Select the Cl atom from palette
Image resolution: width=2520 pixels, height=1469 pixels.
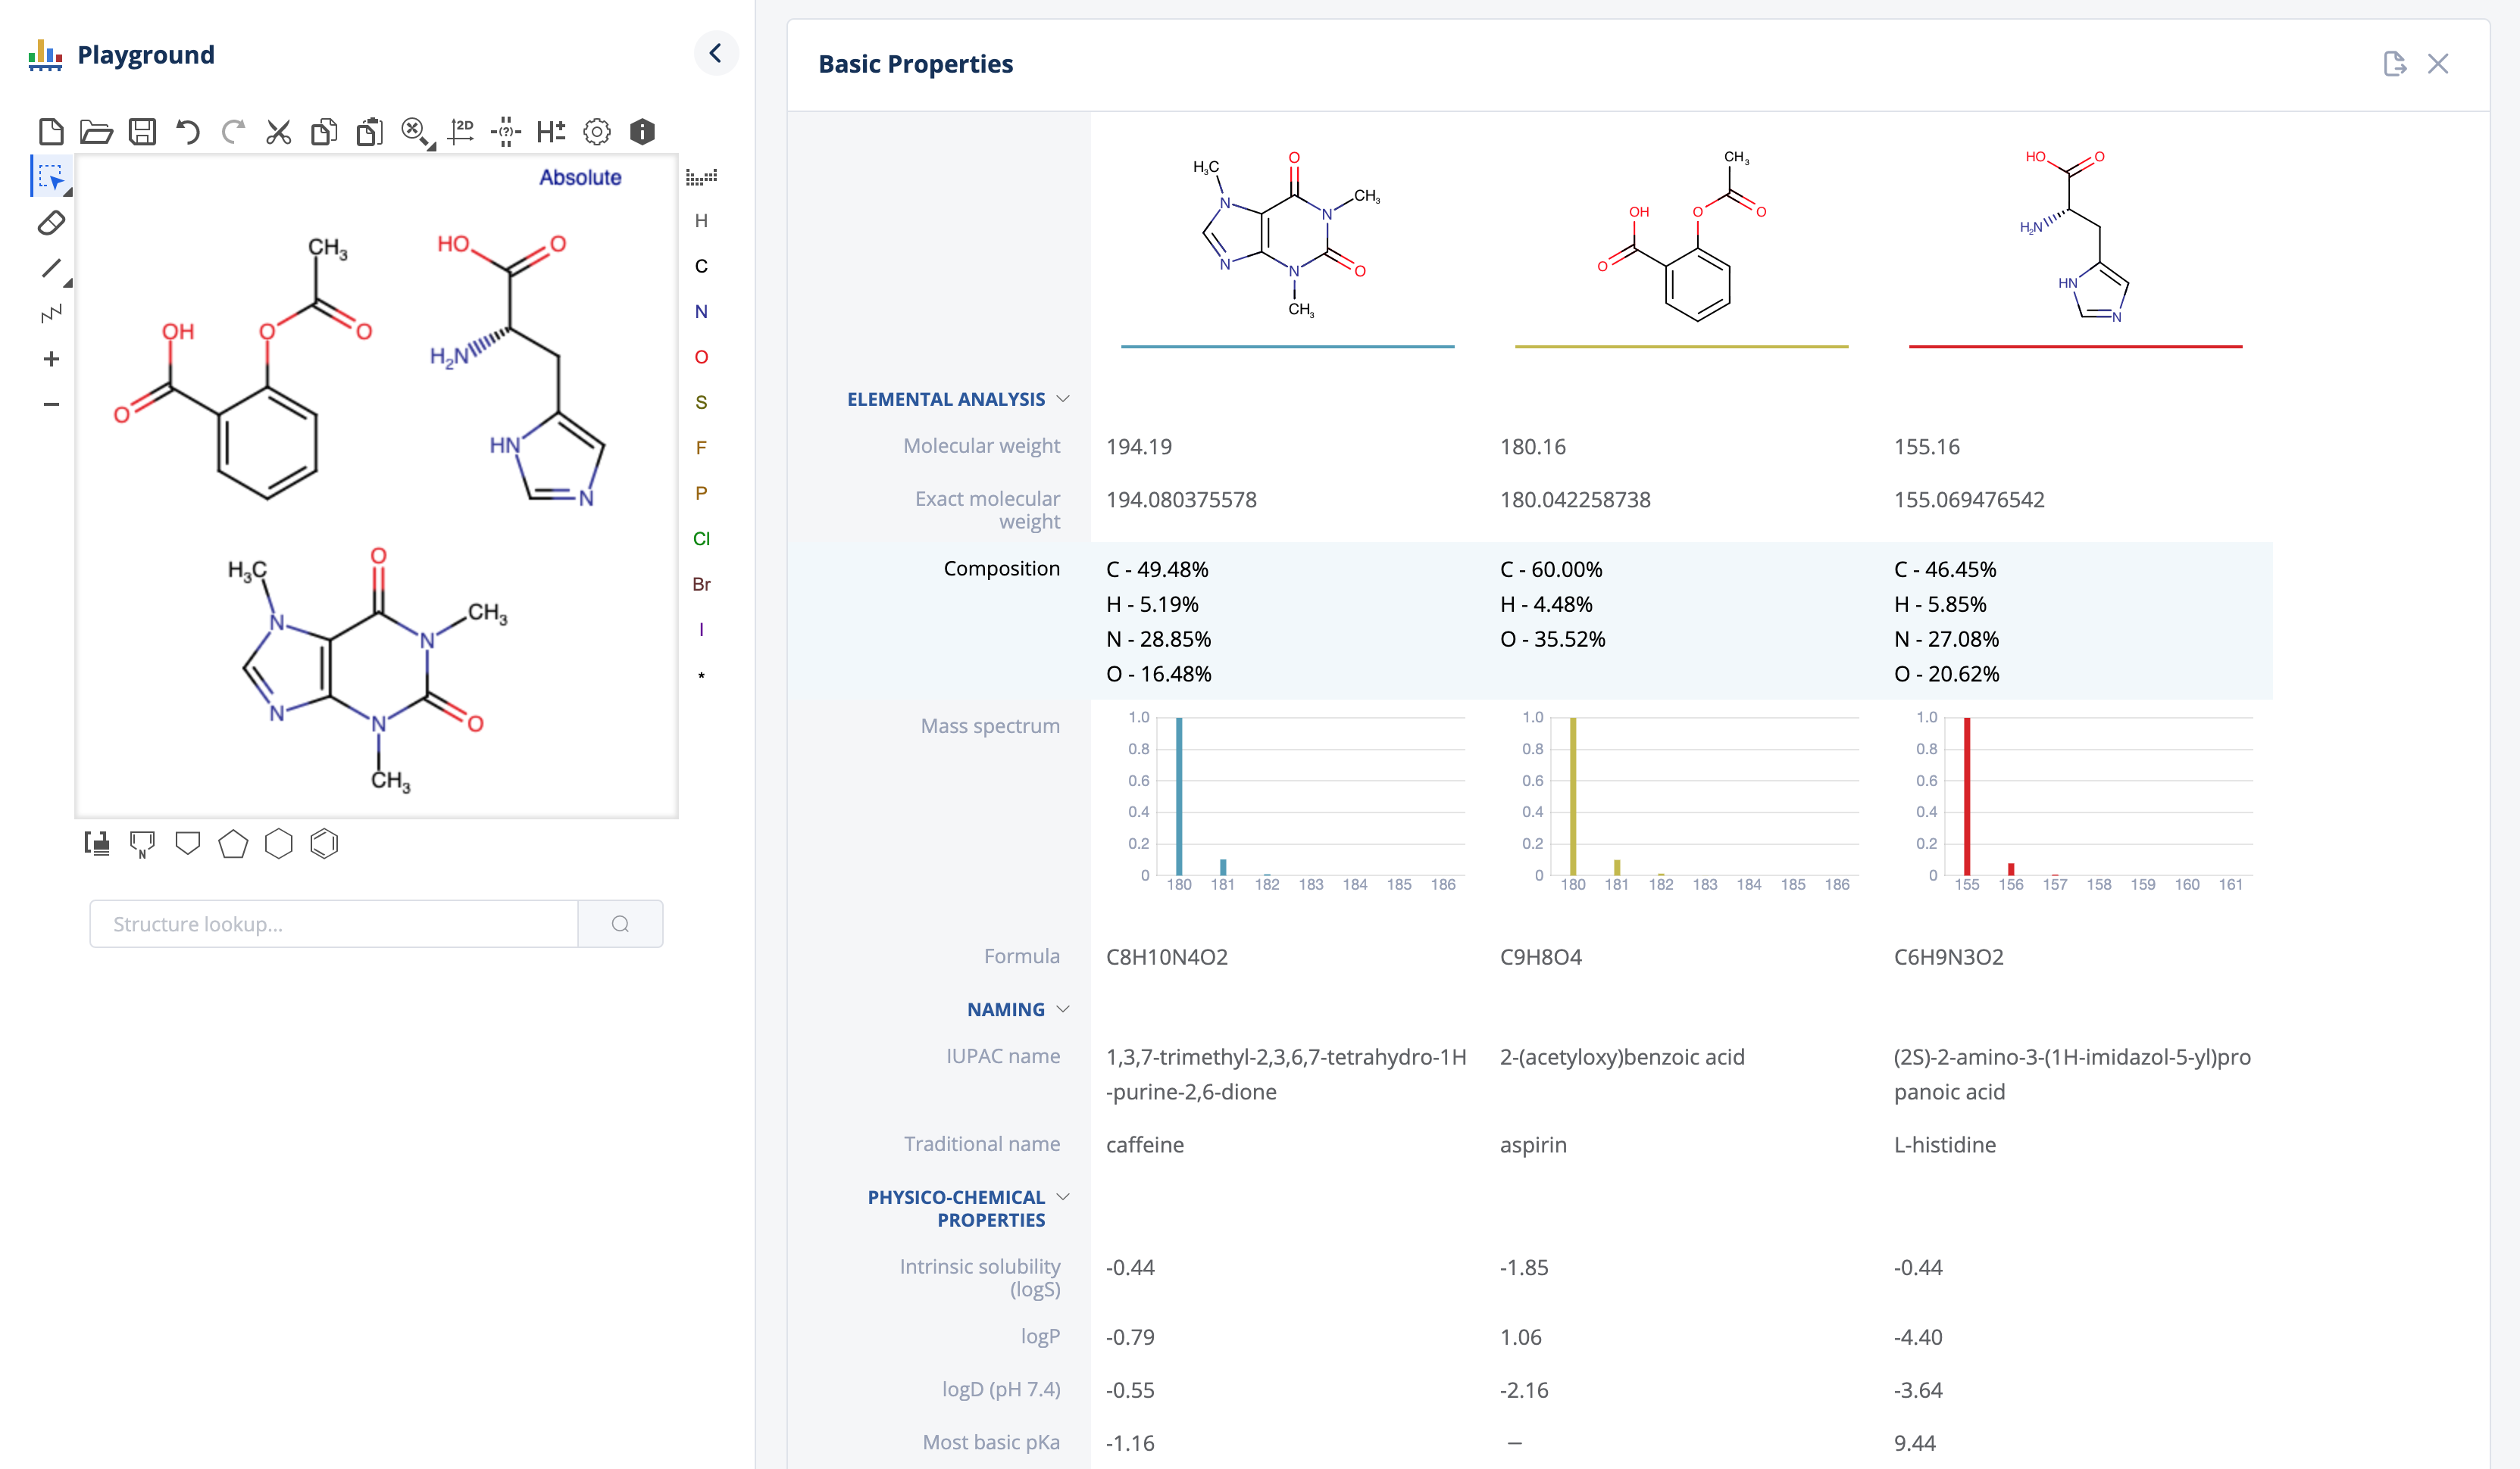tap(701, 538)
